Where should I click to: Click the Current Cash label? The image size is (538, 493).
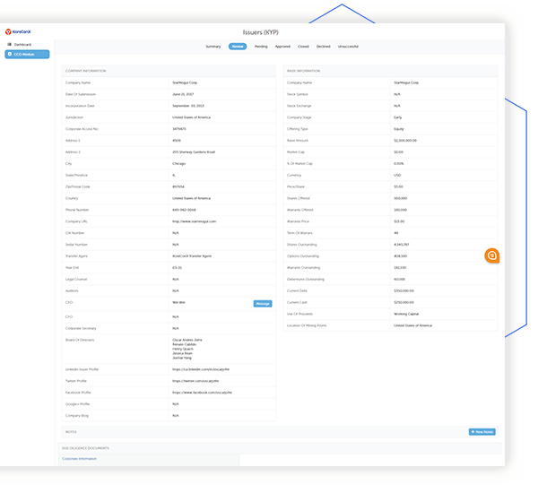pyautogui.click(x=297, y=302)
